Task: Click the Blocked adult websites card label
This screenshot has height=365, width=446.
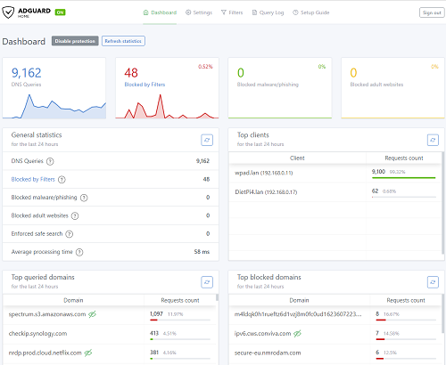Action: tap(376, 85)
